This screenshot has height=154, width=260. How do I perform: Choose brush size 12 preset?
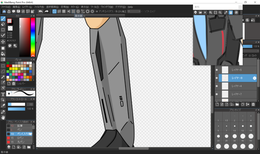coord(242,127)
